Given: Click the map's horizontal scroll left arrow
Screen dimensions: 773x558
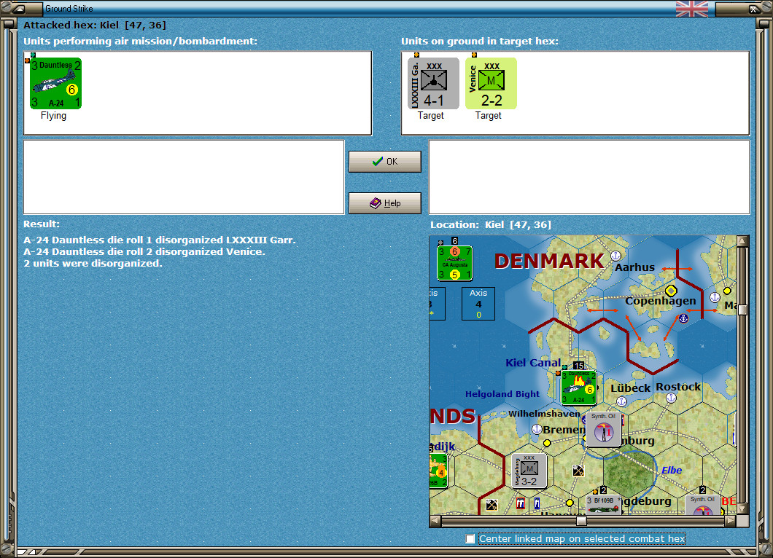Looking at the screenshot, I should 435,521.
